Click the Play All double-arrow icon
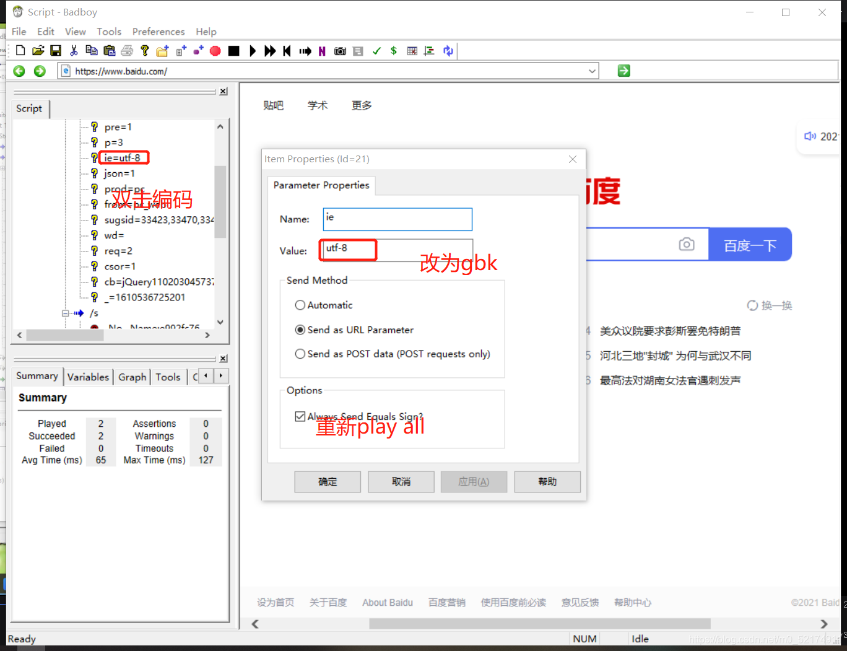847x651 pixels. pos(270,51)
